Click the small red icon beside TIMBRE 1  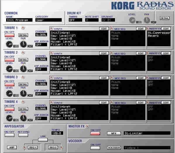point(23,28)
